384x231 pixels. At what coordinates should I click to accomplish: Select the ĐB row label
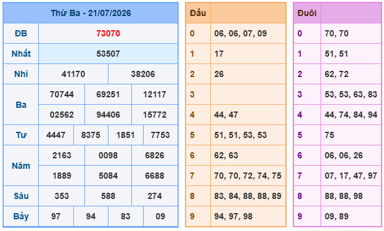(x=21, y=33)
